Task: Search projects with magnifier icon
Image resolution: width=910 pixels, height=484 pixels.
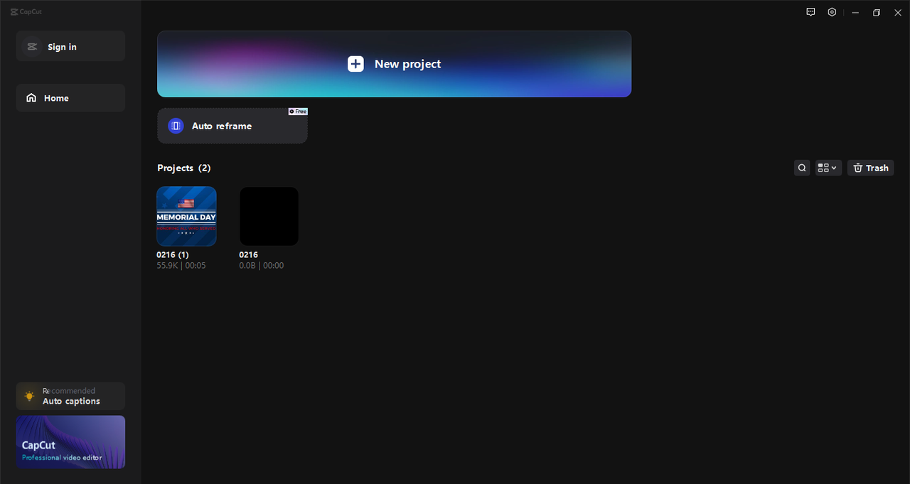Action: click(x=802, y=168)
